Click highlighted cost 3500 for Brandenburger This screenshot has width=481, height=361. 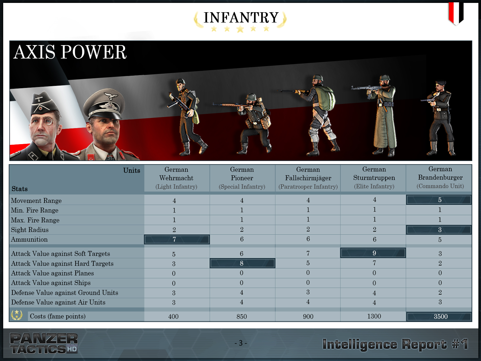point(439,316)
